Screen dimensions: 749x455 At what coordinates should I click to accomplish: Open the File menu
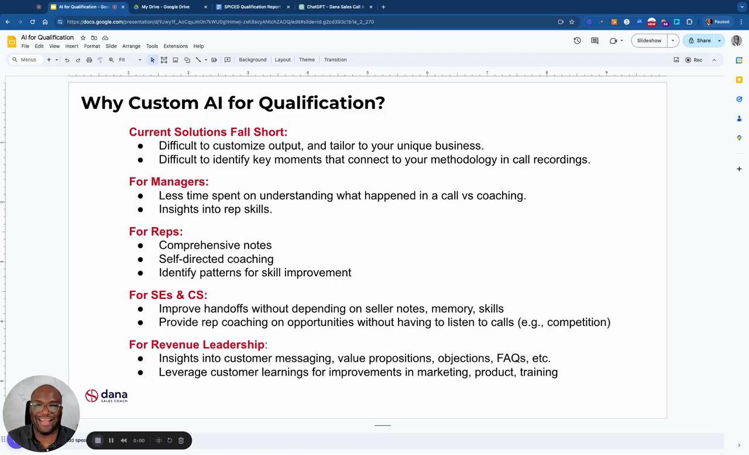[25, 46]
